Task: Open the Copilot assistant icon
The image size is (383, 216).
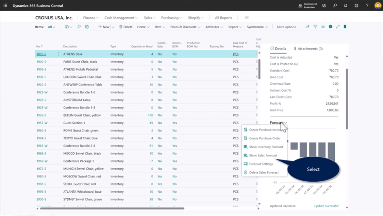Action: (x=324, y=5)
